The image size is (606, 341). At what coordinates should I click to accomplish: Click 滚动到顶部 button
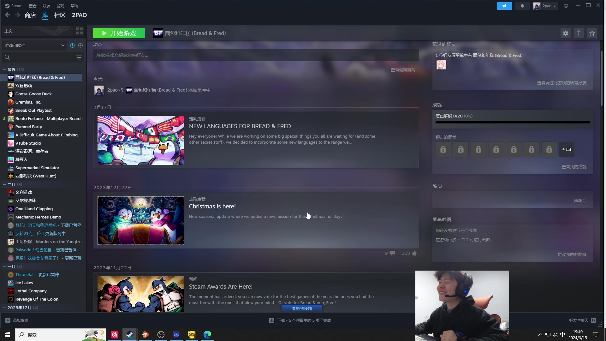point(302,308)
